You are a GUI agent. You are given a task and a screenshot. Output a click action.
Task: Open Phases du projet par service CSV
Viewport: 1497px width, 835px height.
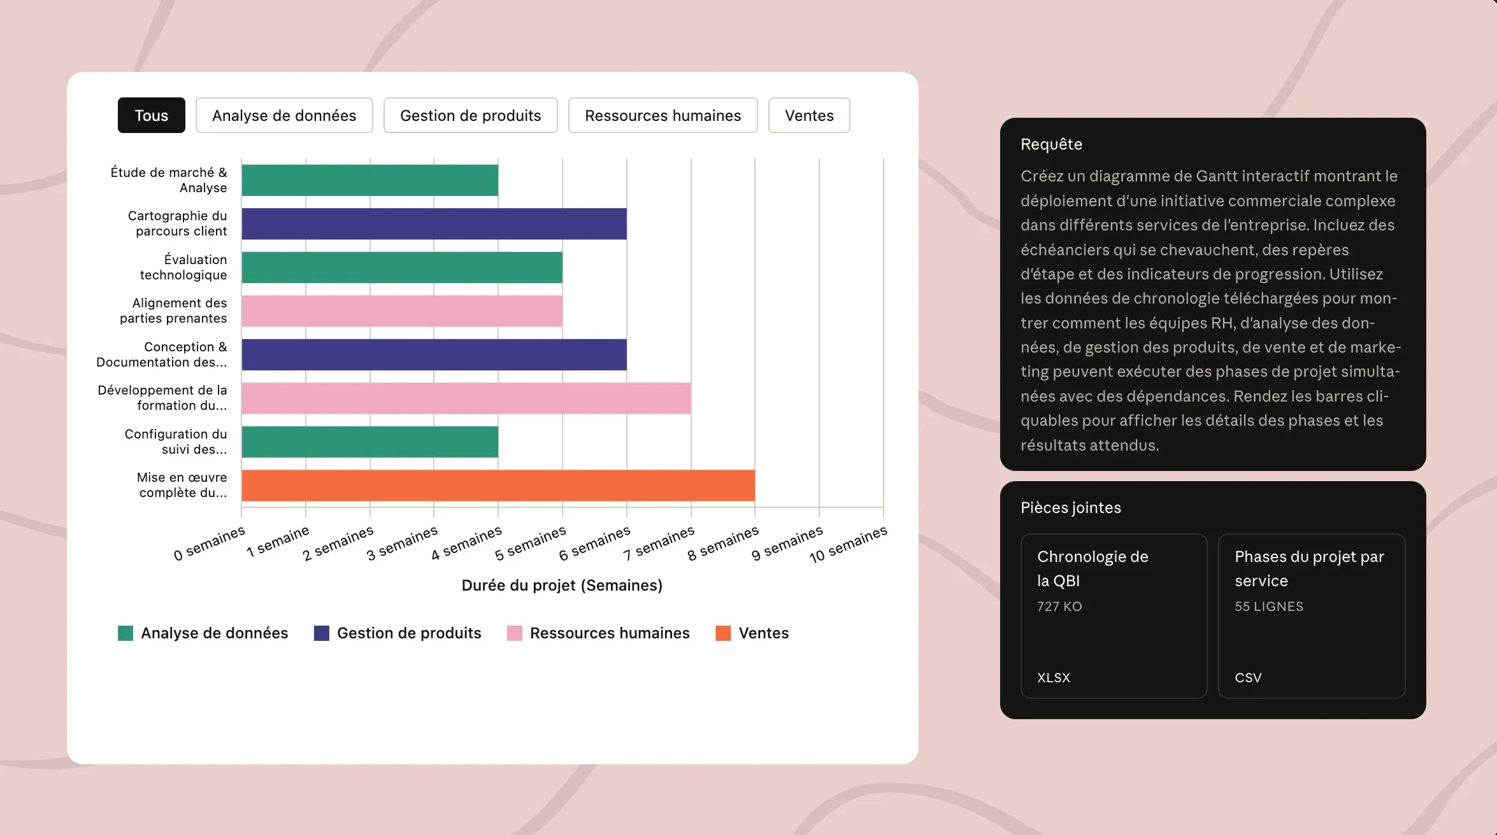[x=1311, y=615]
